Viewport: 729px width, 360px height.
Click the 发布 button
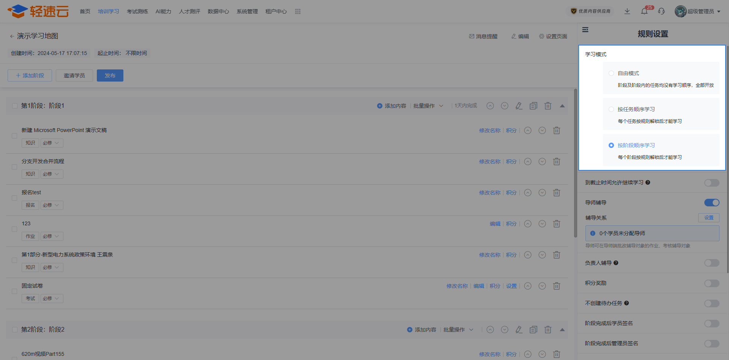(x=110, y=75)
